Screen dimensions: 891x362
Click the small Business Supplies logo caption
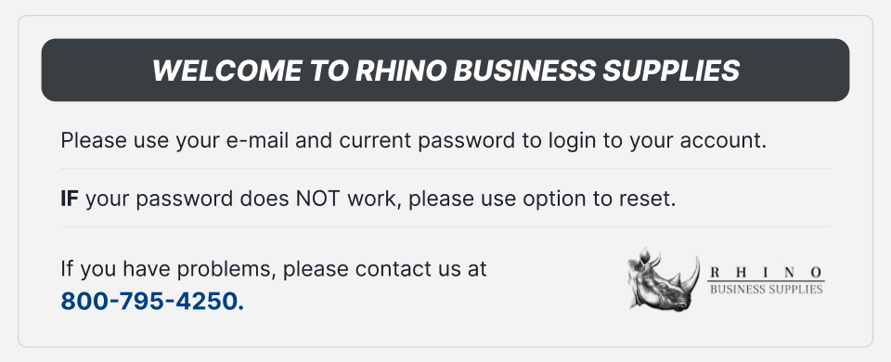pos(766,290)
